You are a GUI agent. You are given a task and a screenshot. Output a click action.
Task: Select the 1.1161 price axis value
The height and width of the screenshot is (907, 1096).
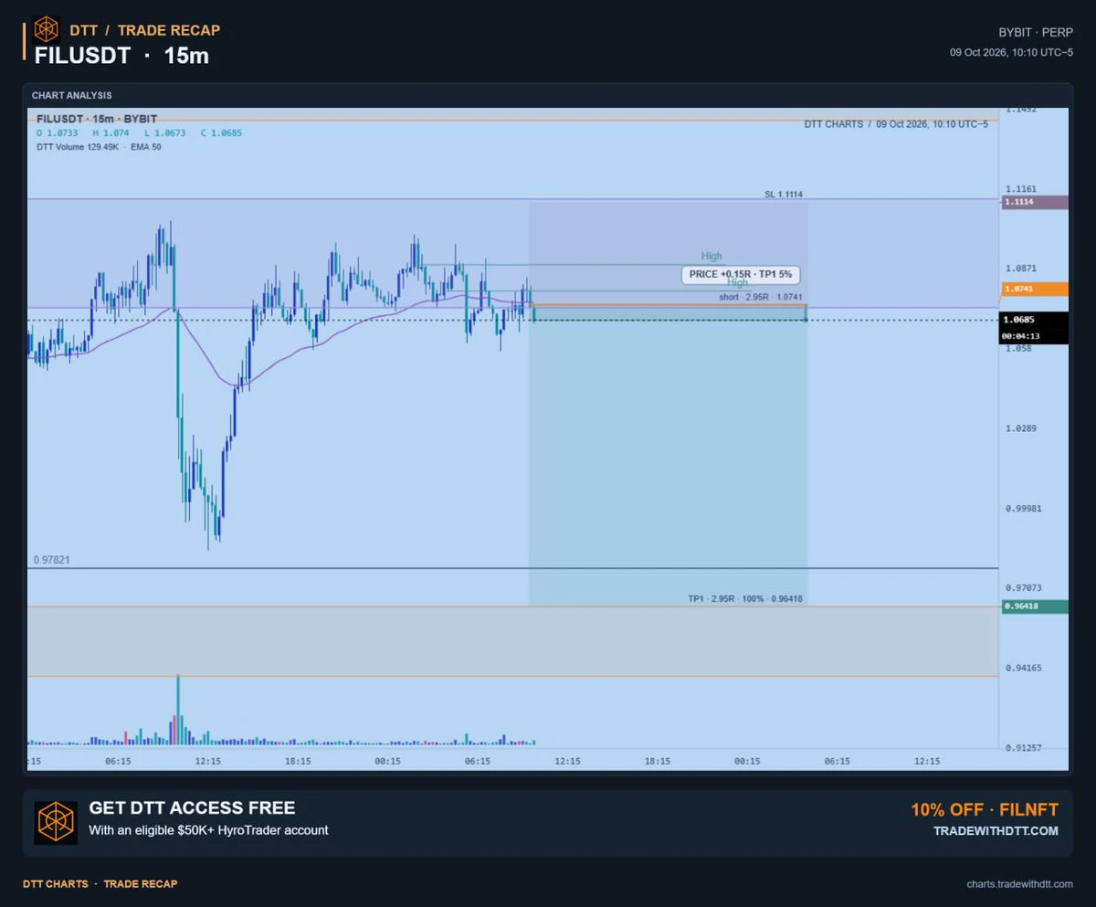pos(1021,189)
